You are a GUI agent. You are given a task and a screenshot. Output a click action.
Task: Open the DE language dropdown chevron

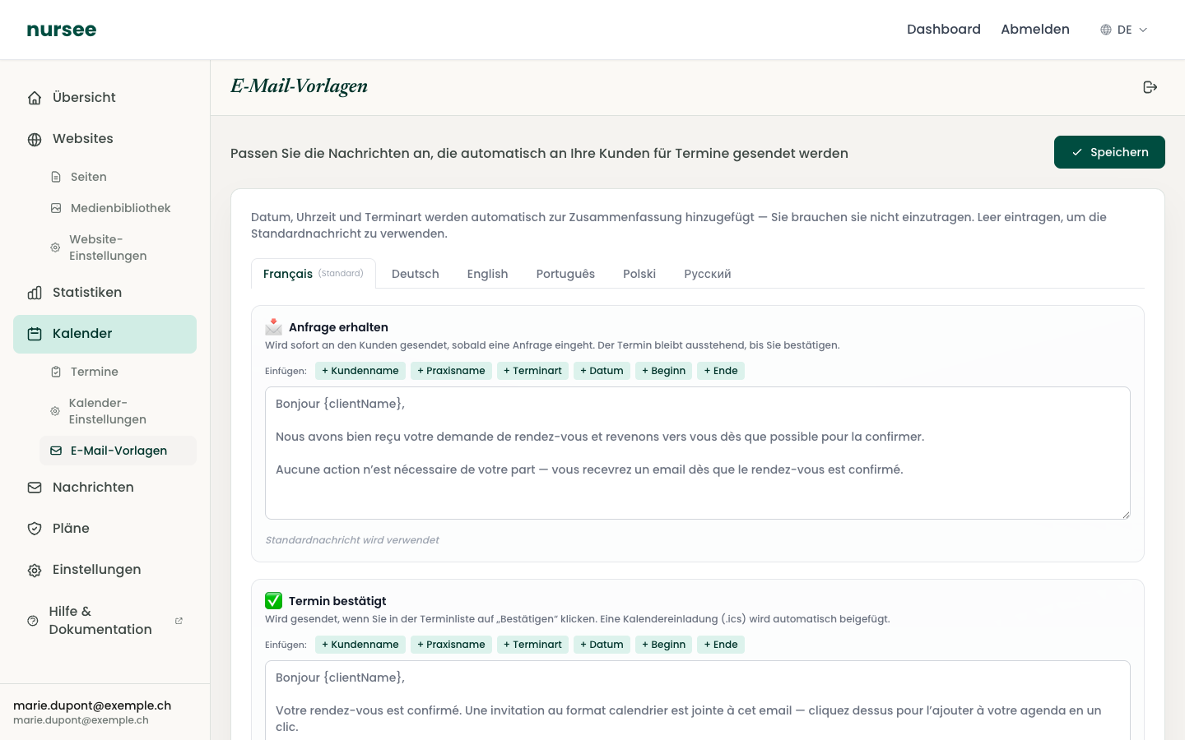click(x=1143, y=30)
